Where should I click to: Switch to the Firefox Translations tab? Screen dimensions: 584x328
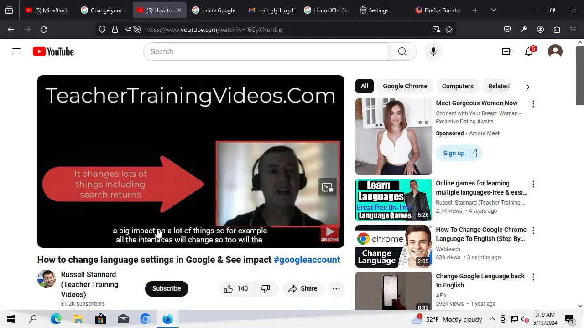(x=438, y=10)
